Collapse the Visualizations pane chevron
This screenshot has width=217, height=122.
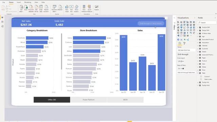[195, 18]
